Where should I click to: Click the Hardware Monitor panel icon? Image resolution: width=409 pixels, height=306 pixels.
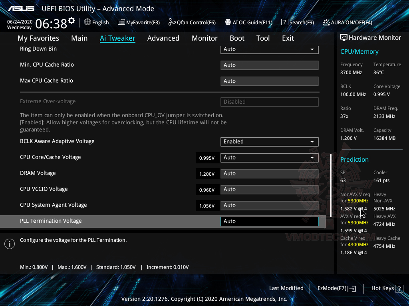(344, 37)
